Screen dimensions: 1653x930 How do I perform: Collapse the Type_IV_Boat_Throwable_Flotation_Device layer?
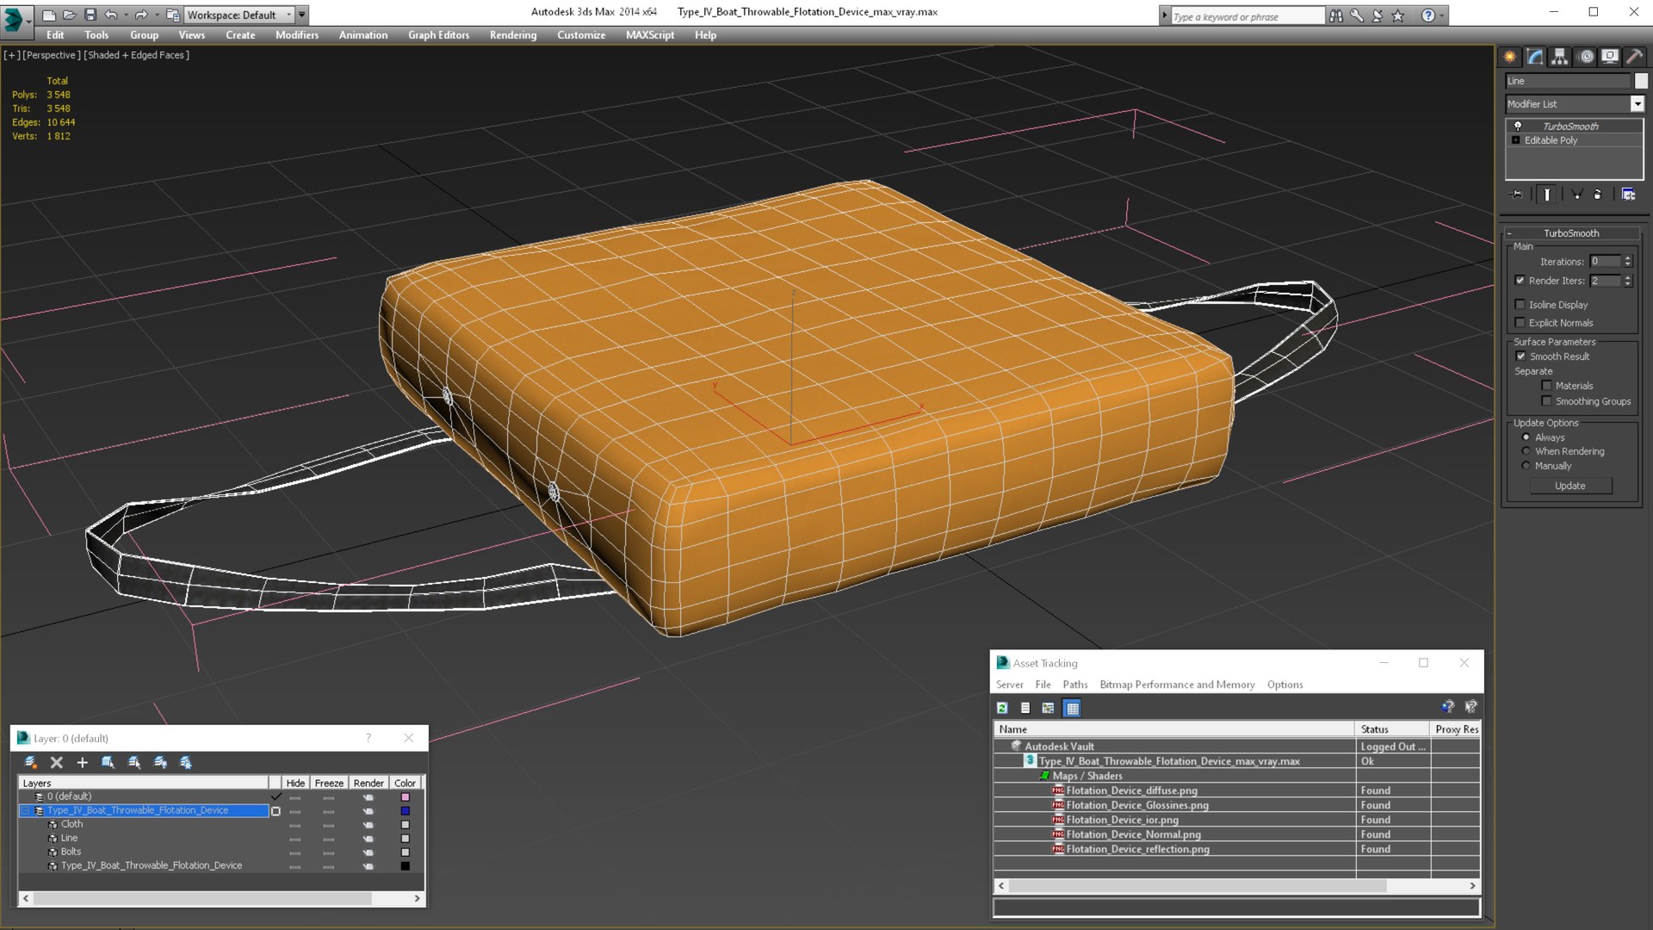25,810
